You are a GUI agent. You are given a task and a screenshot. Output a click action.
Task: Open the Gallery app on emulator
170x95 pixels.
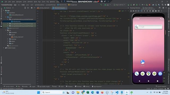click(x=142, y=63)
